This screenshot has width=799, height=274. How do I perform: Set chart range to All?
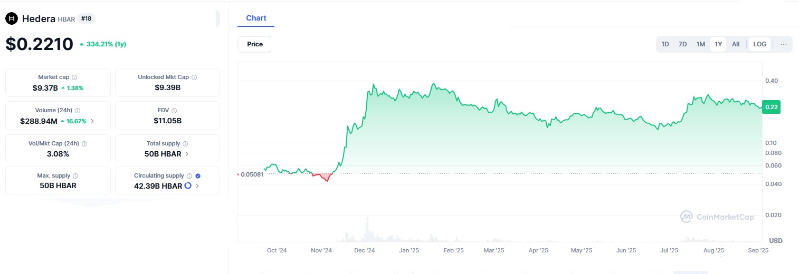click(x=736, y=44)
